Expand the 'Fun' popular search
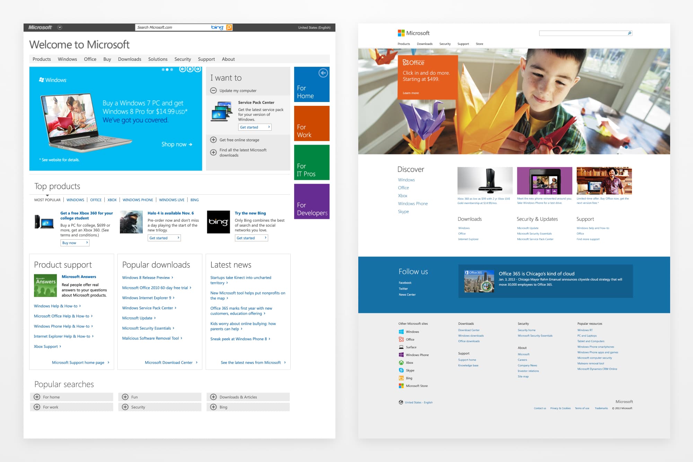 125,397
